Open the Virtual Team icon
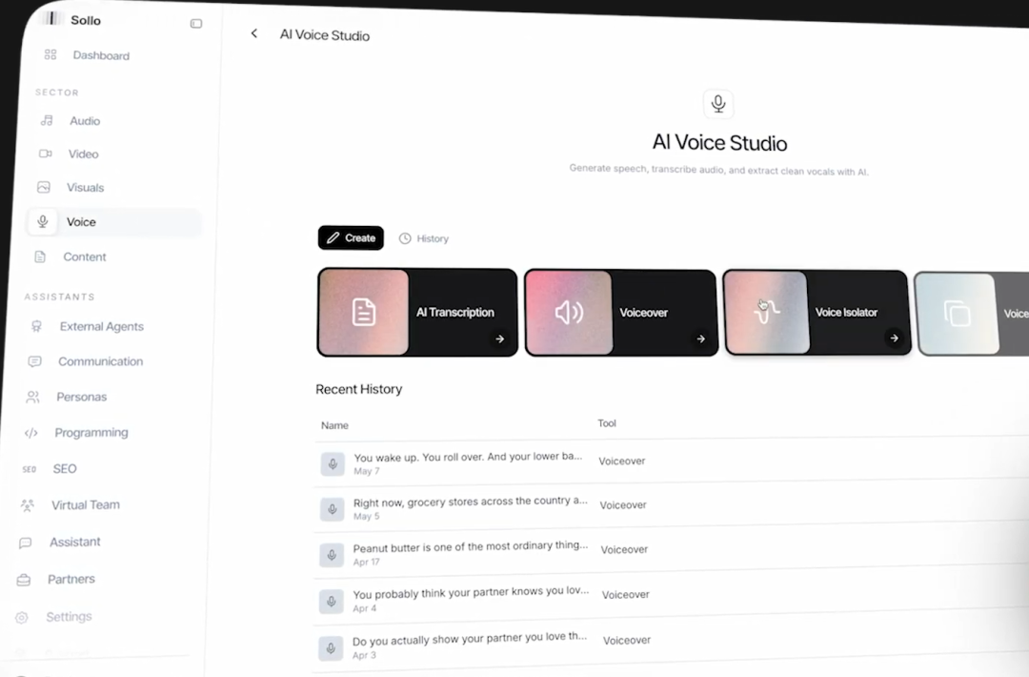Viewport: 1029px width, 677px height. click(x=27, y=505)
